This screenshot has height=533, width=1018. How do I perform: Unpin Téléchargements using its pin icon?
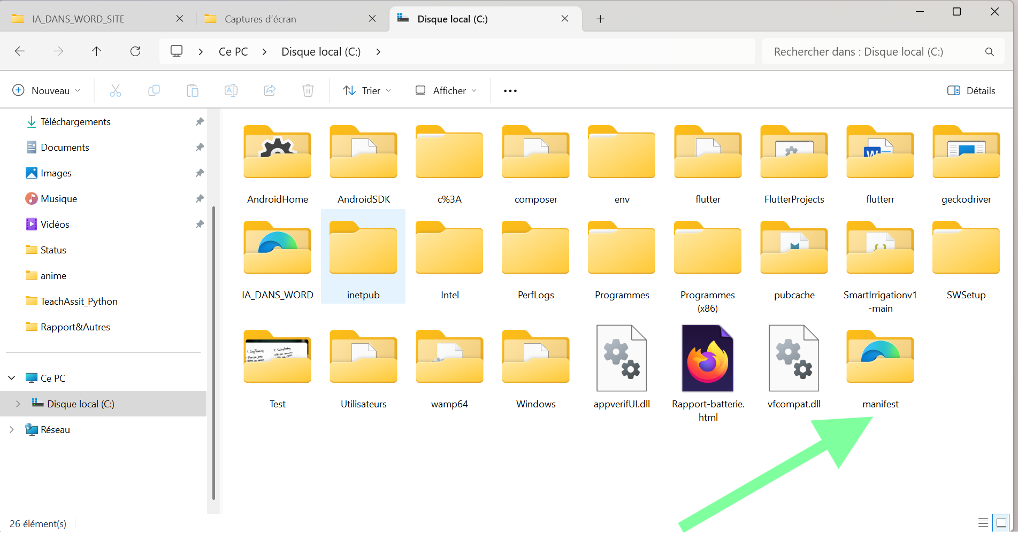click(200, 122)
